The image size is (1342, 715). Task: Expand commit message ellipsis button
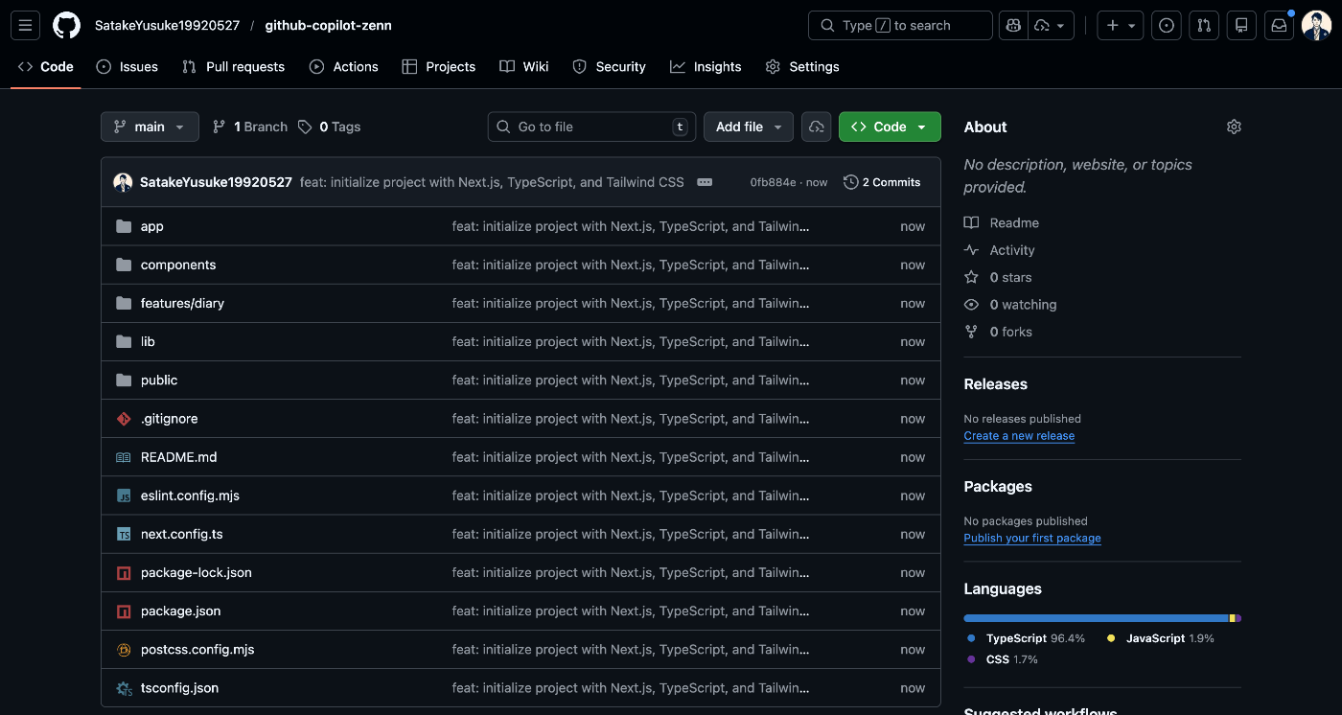(x=705, y=182)
